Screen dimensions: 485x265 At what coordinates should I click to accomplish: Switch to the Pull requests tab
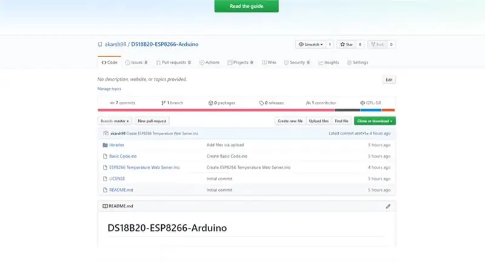point(173,62)
